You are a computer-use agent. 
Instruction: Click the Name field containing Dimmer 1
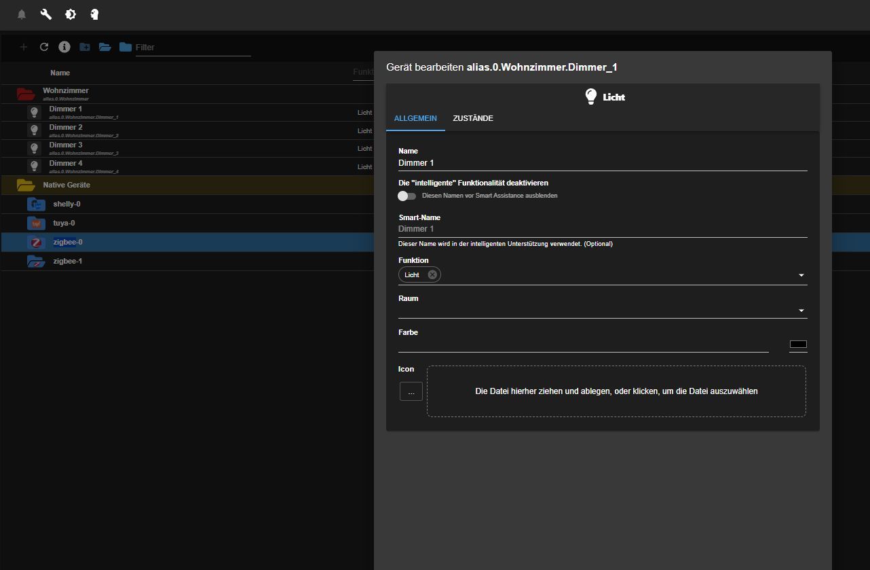(x=602, y=163)
